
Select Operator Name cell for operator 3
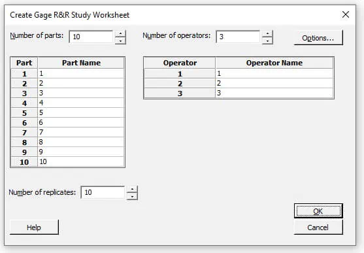tap(274, 93)
